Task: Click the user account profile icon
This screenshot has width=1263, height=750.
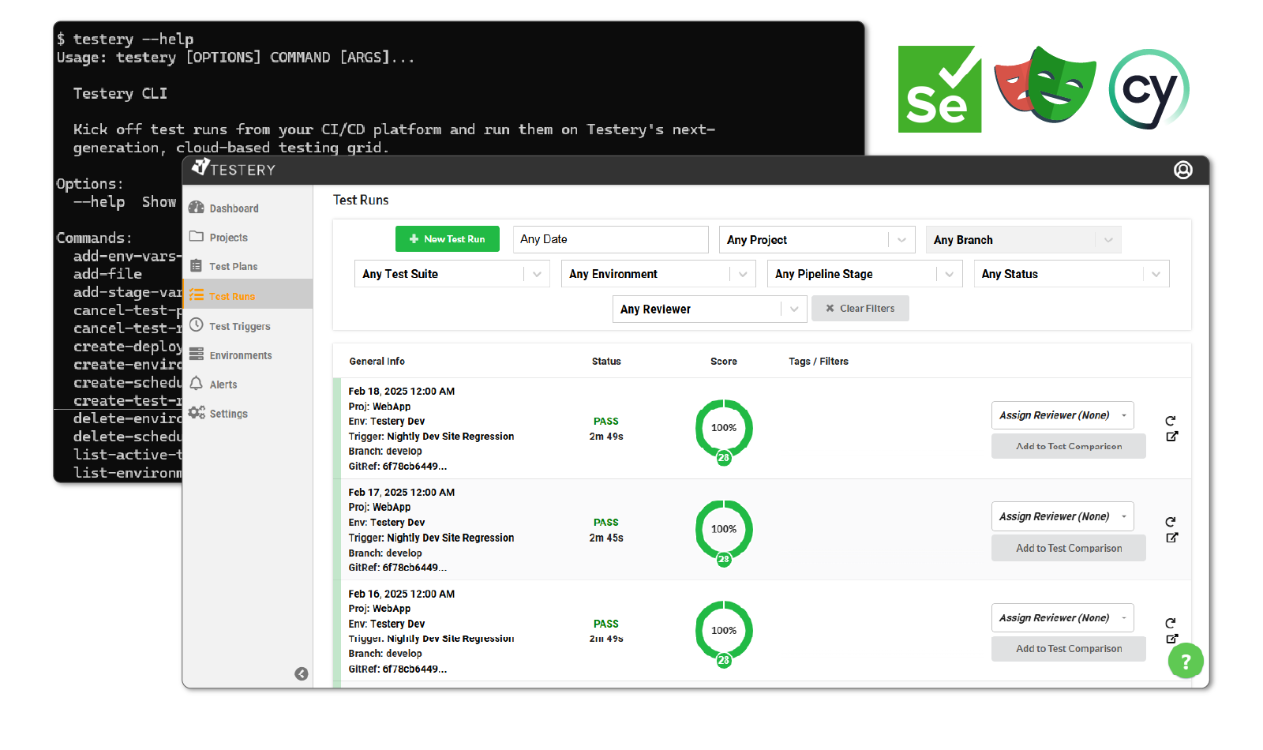Action: (1182, 170)
